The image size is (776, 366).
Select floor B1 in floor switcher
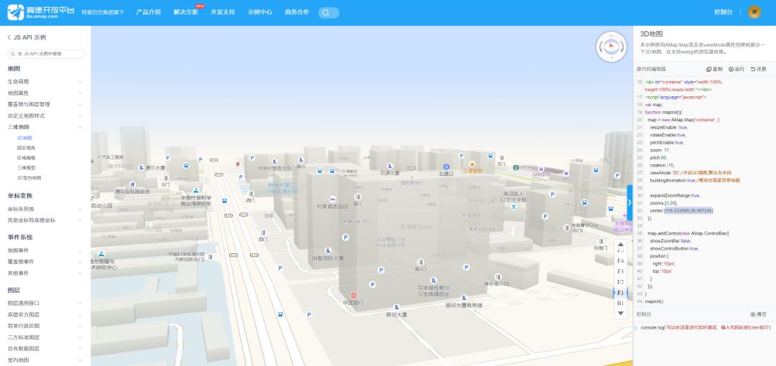(620, 303)
